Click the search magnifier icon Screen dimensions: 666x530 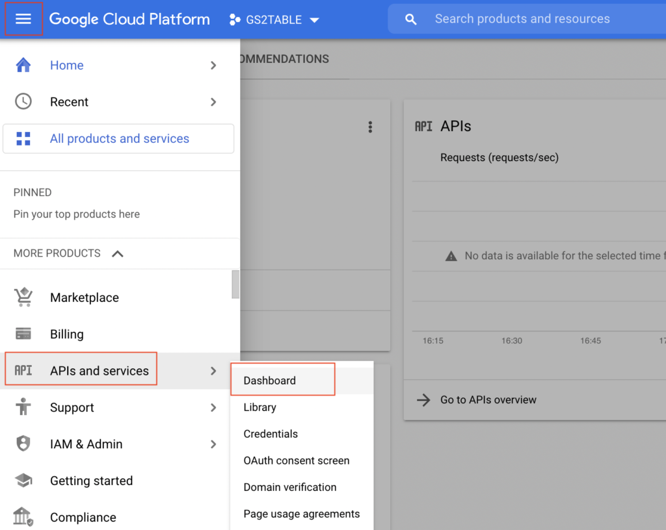(x=410, y=19)
